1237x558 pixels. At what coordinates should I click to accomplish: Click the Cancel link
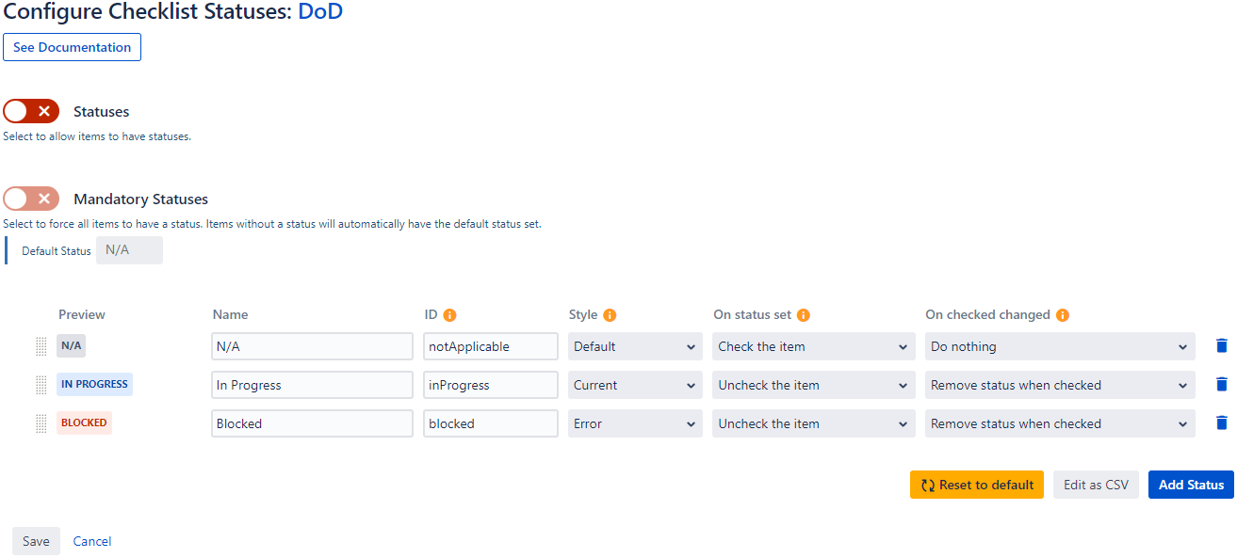(92, 541)
